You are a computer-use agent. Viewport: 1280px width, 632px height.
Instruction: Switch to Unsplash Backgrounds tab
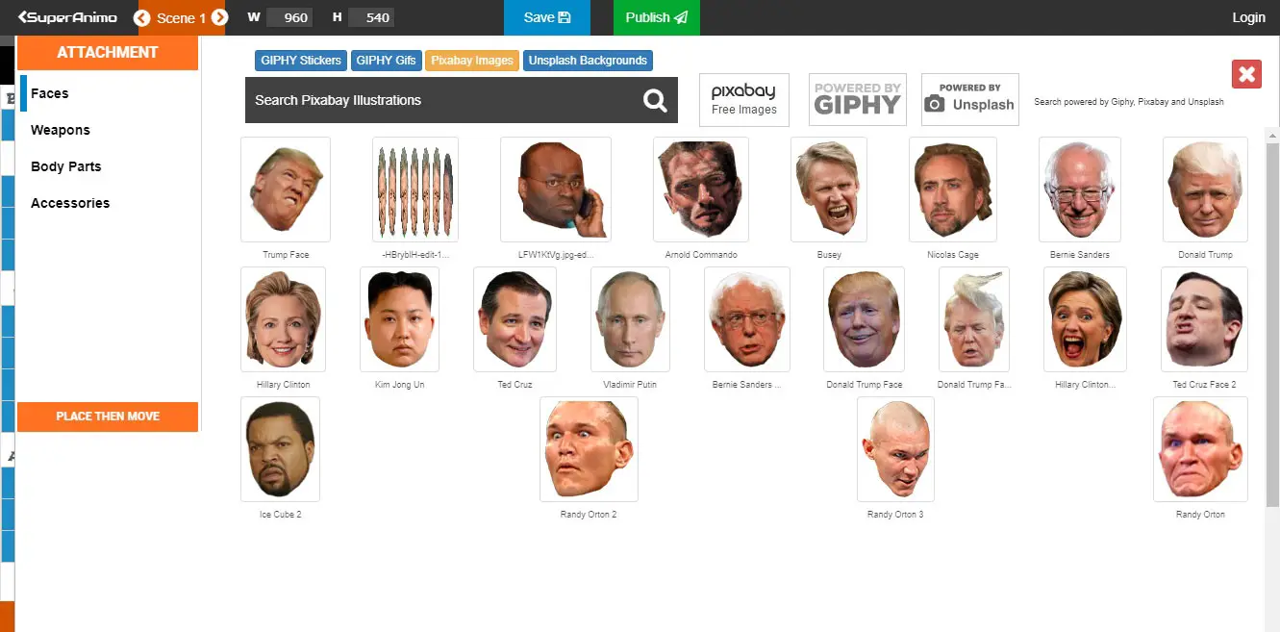pyautogui.click(x=588, y=61)
